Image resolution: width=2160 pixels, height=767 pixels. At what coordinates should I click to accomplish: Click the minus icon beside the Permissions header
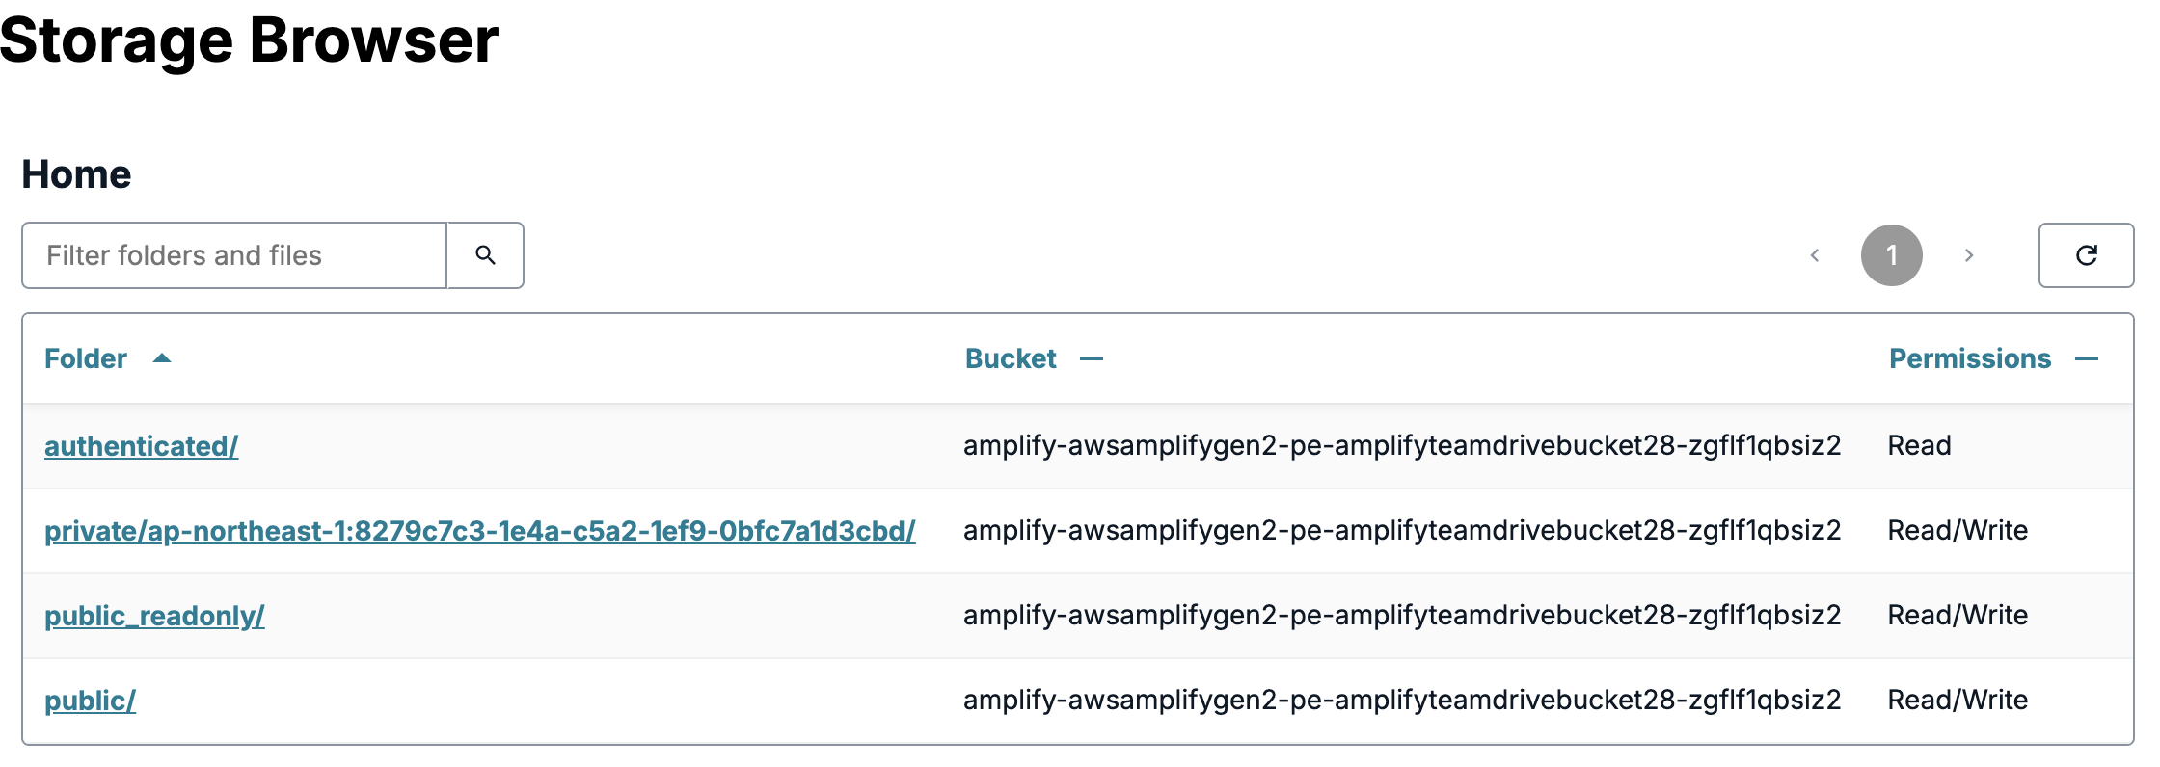click(2087, 357)
